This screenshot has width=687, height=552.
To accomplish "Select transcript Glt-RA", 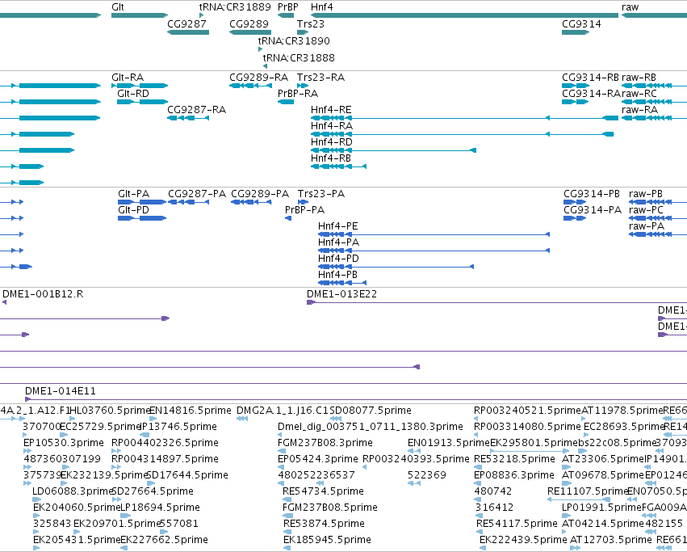I will point(140,86).
